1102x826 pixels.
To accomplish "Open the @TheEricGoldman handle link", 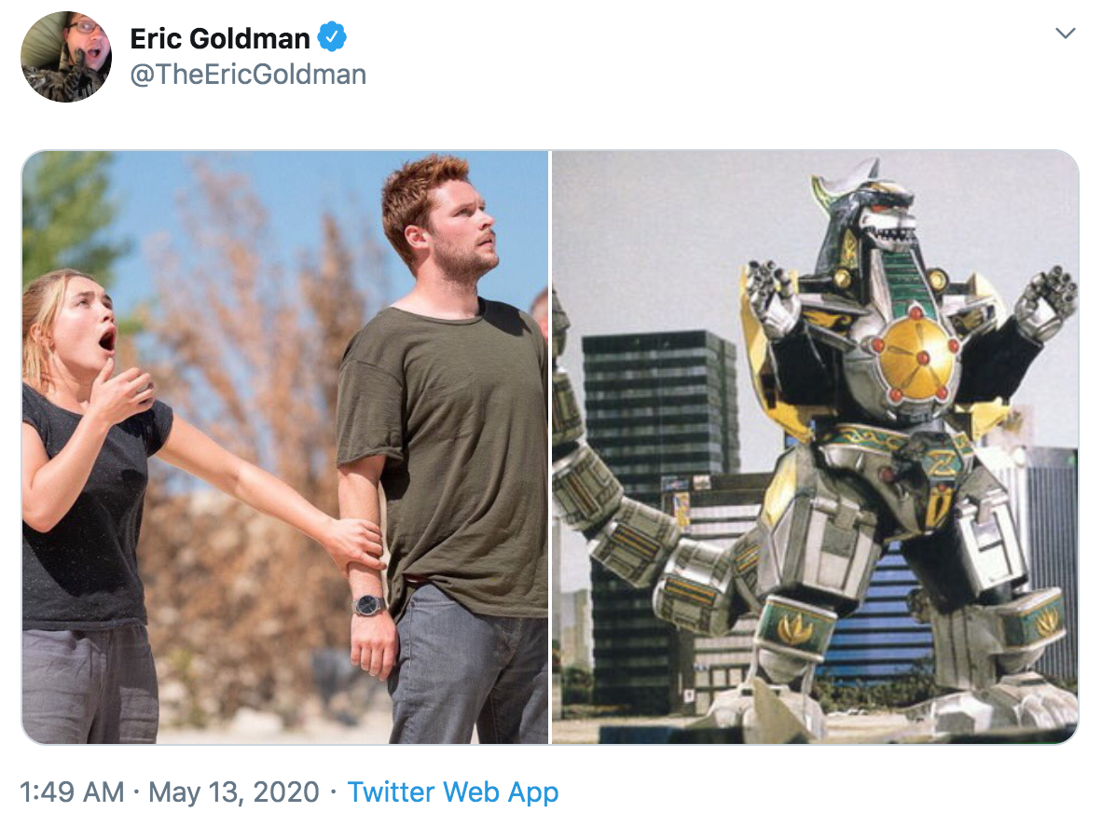I will click(248, 74).
